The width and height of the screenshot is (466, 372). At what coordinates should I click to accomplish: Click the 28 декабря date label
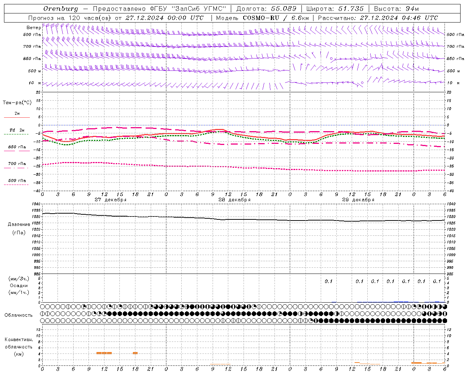point(234,200)
